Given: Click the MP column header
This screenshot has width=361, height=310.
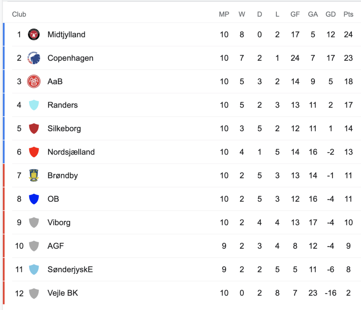Looking at the screenshot, I should (x=224, y=14).
